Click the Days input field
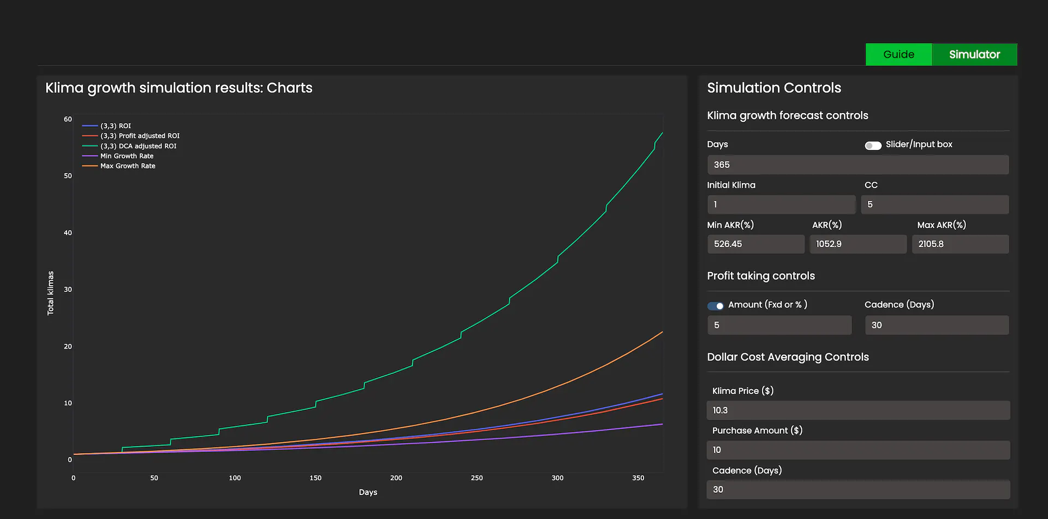The height and width of the screenshot is (519, 1048). (858, 165)
